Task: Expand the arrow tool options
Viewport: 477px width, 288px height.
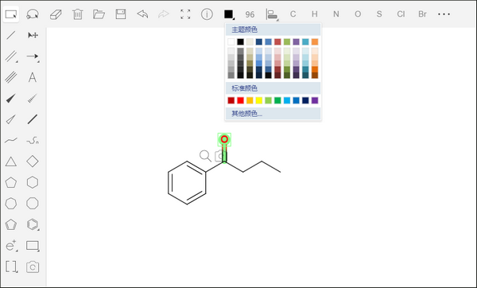Action: [33, 56]
